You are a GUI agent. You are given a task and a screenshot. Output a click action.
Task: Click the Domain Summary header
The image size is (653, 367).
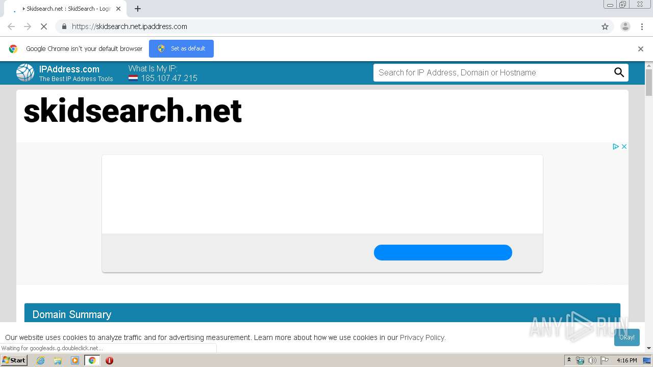pyautogui.click(x=322, y=313)
